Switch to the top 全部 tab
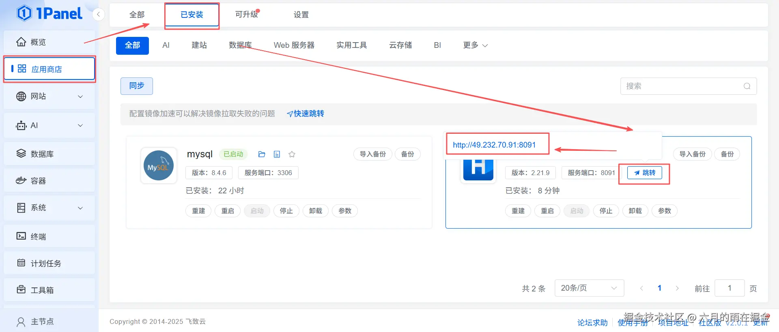779x332 pixels. tap(137, 15)
